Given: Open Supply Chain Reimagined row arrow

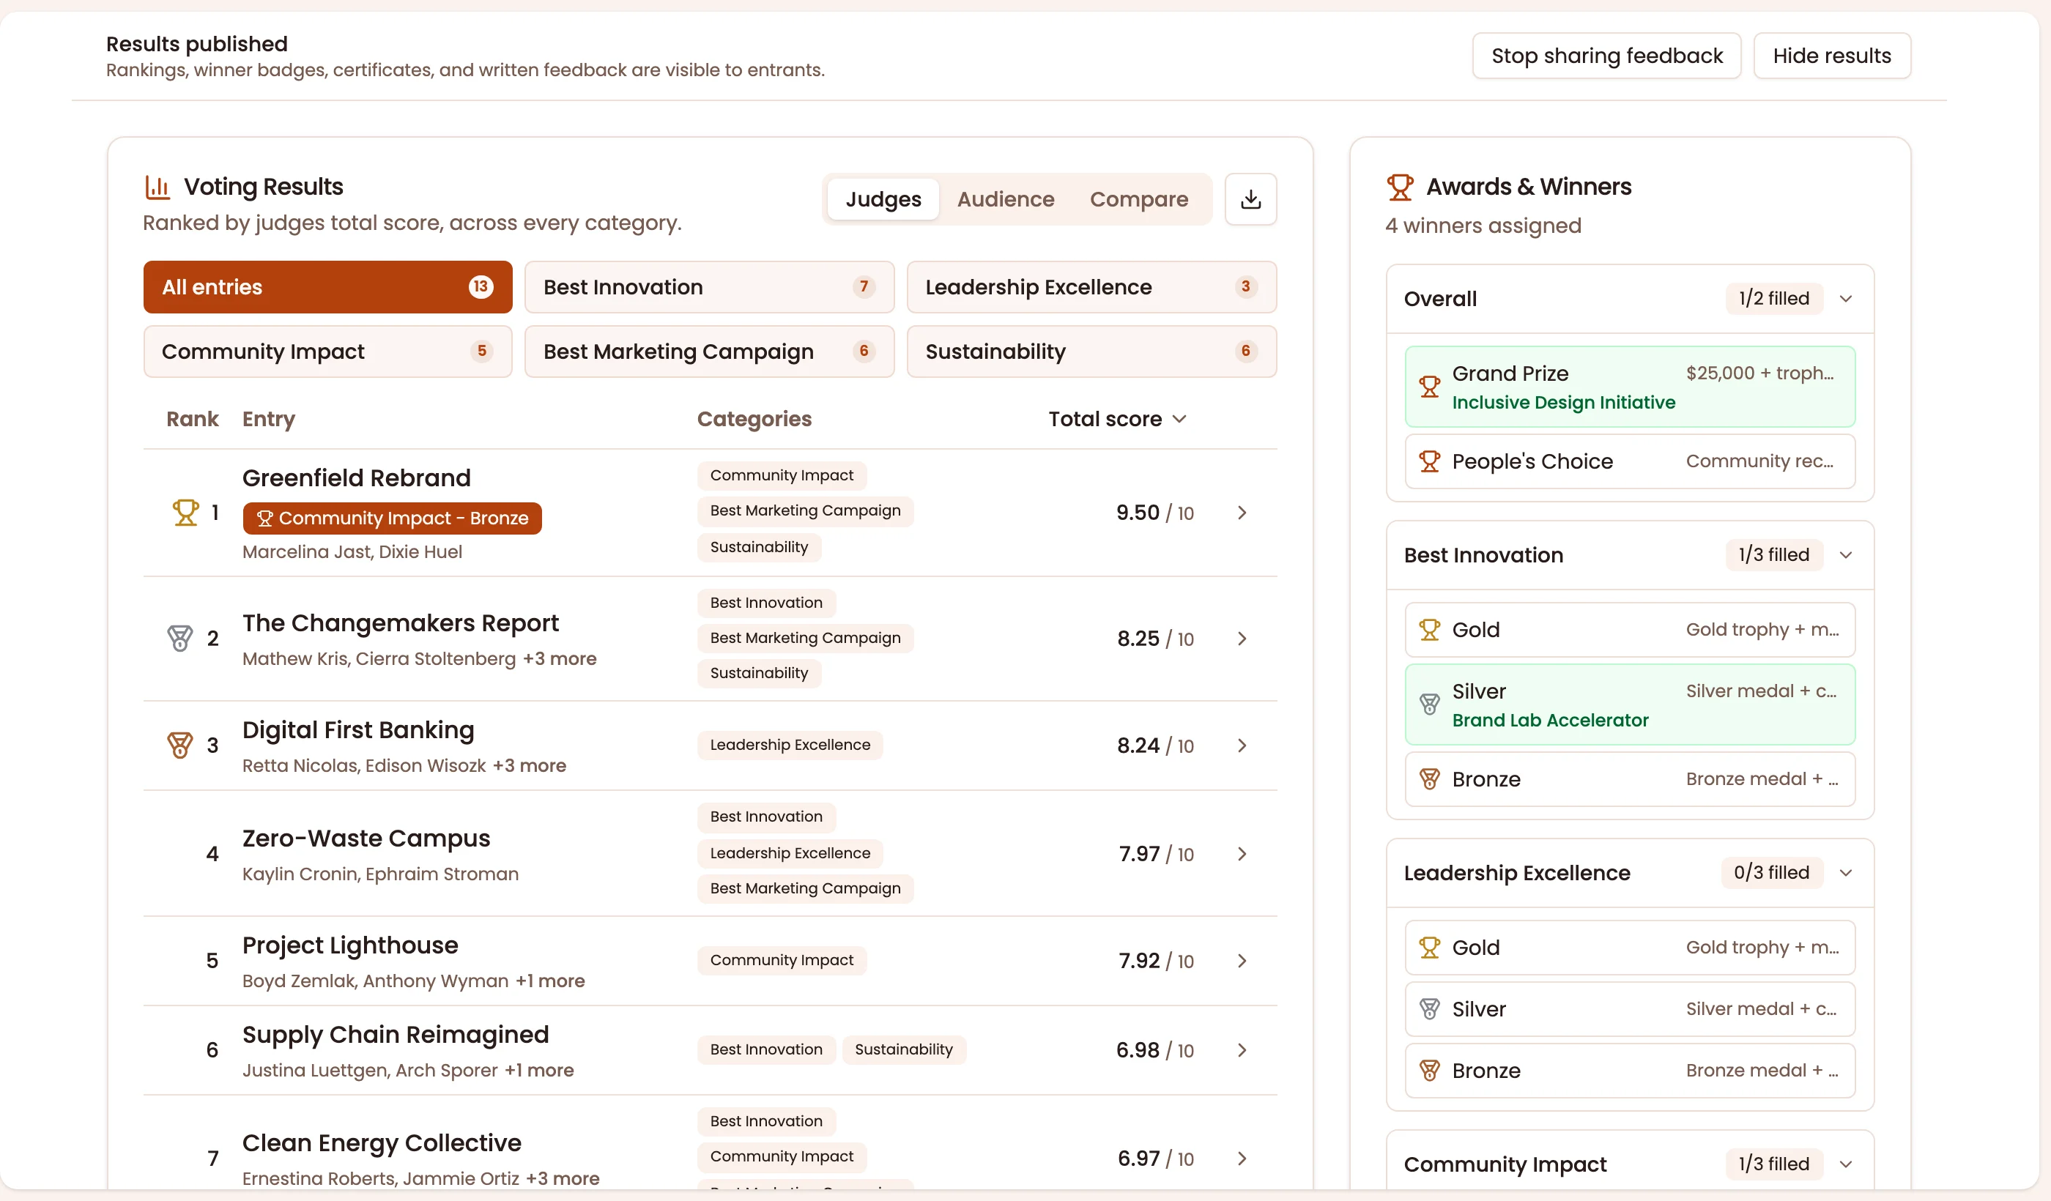Looking at the screenshot, I should pyautogui.click(x=1242, y=1050).
